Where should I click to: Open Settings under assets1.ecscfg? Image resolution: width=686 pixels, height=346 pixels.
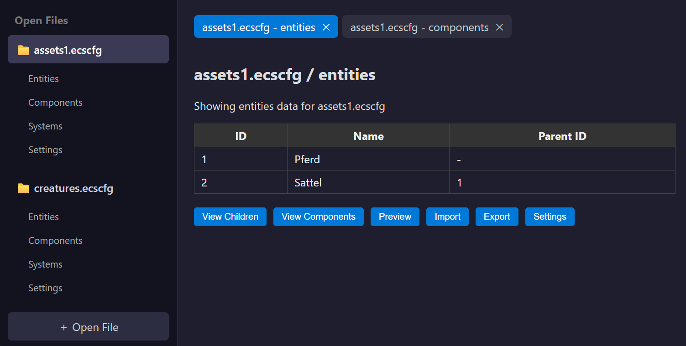[x=45, y=150]
